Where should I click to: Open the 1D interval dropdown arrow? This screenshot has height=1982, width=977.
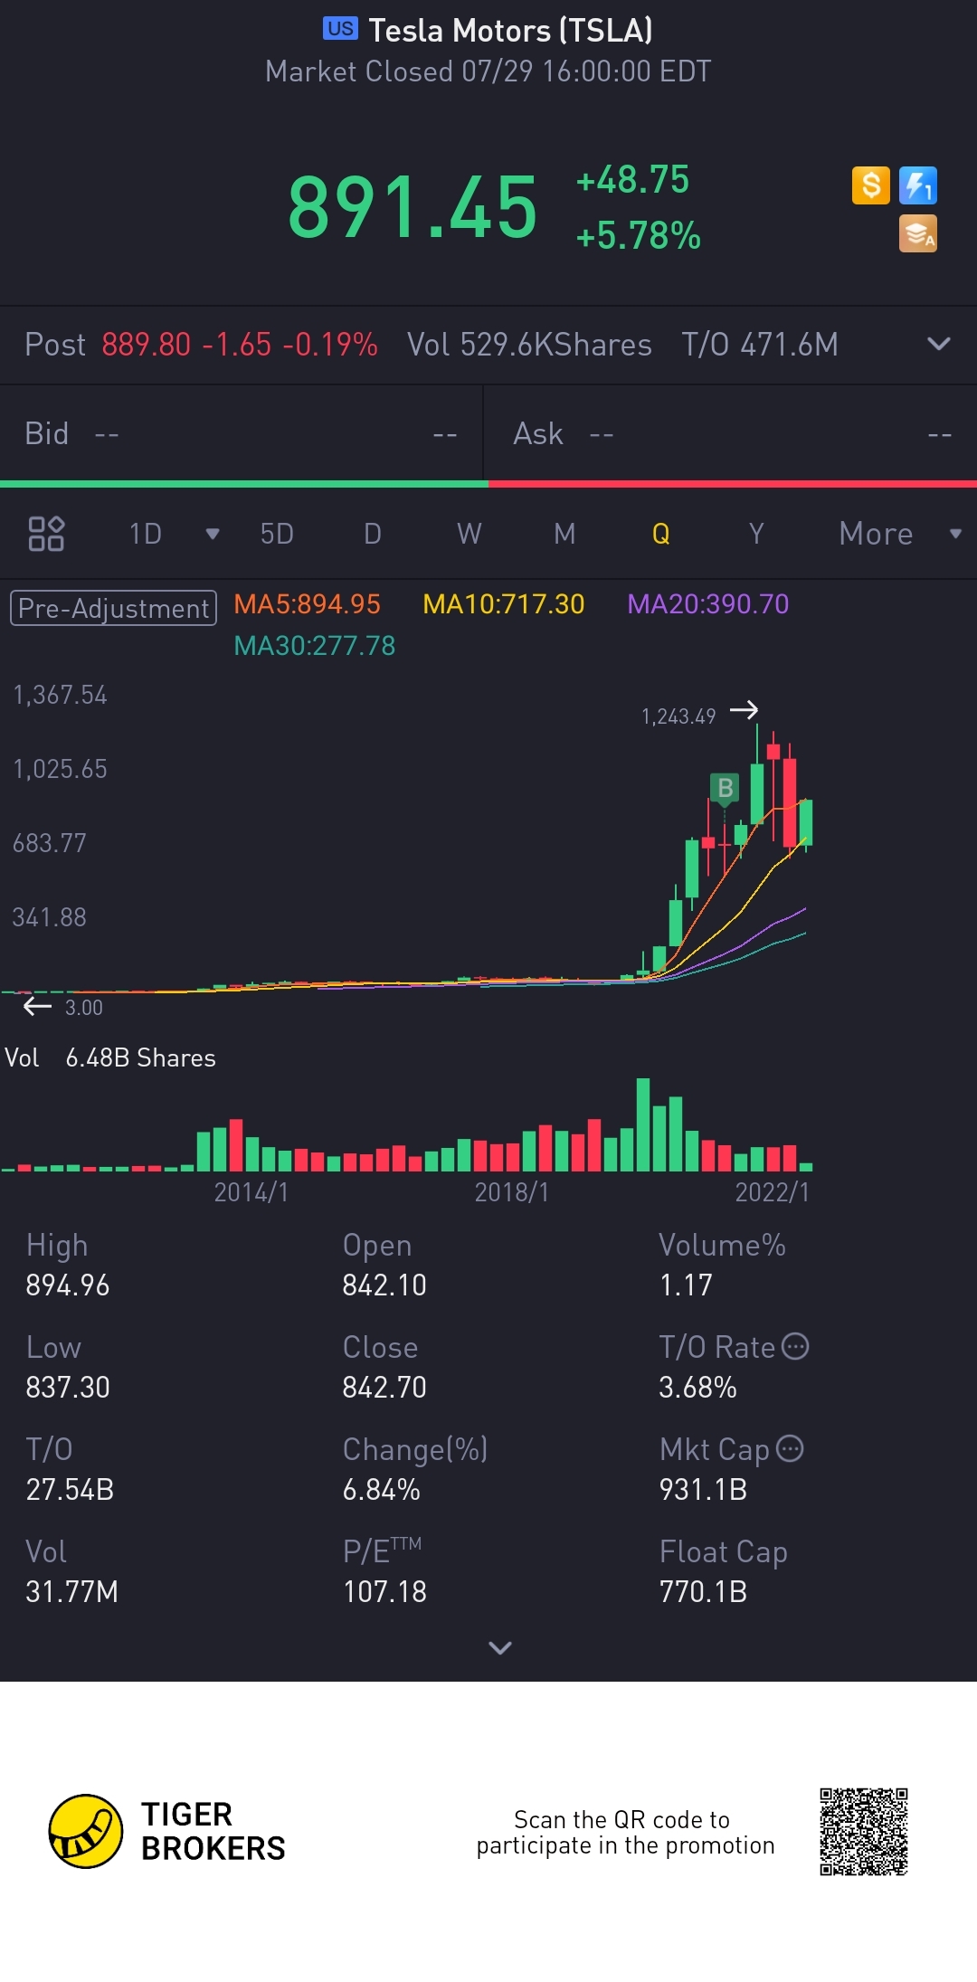click(x=213, y=534)
